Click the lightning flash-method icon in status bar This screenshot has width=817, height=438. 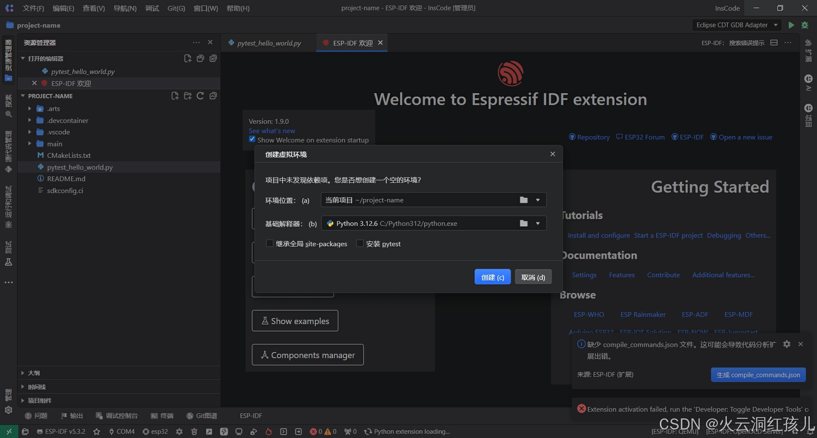pos(224,431)
